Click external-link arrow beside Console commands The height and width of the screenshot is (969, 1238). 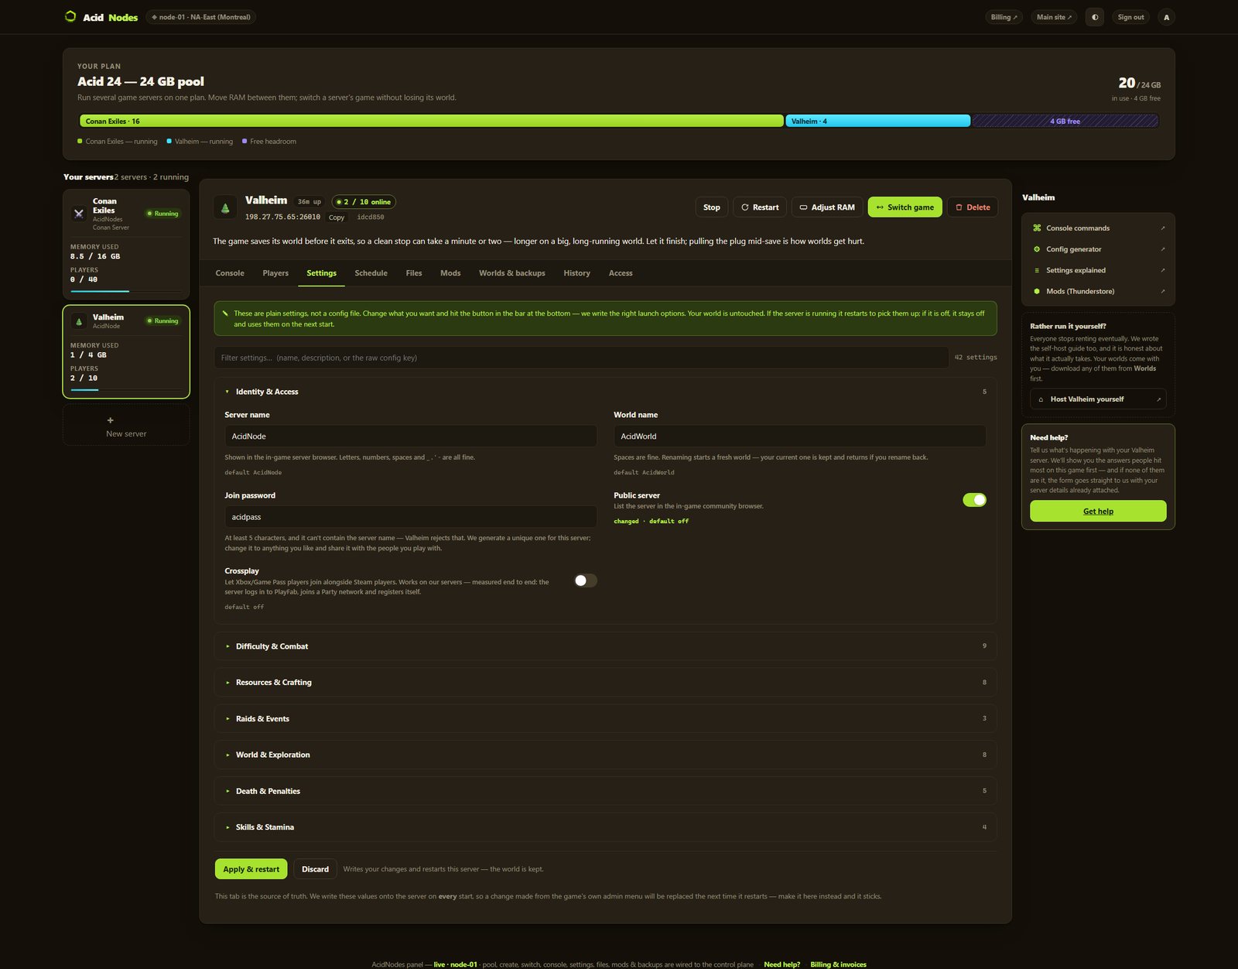pyautogui.click(x=1162, y=228)
